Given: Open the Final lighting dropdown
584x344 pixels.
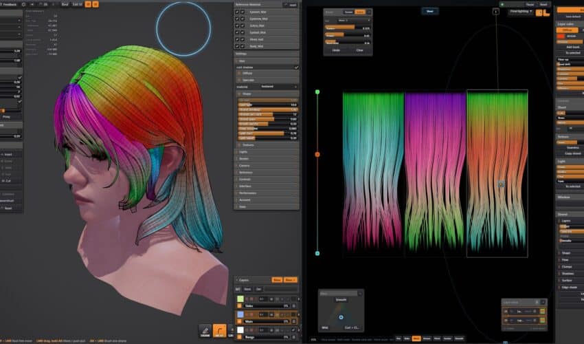Looking at the screenshot, I should click(x=521, y=12).
